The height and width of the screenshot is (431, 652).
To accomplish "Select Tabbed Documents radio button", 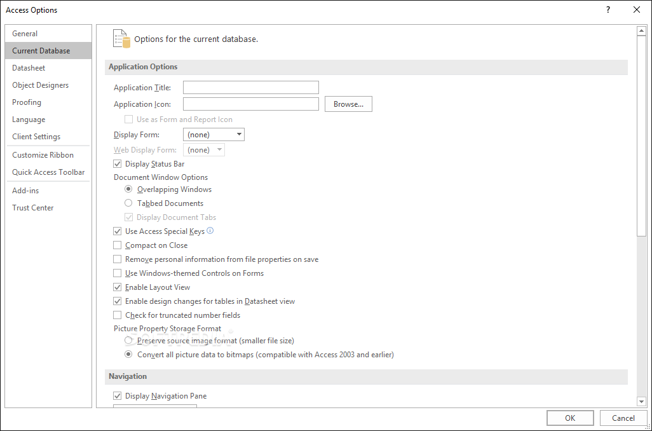I will click(128, 203).
